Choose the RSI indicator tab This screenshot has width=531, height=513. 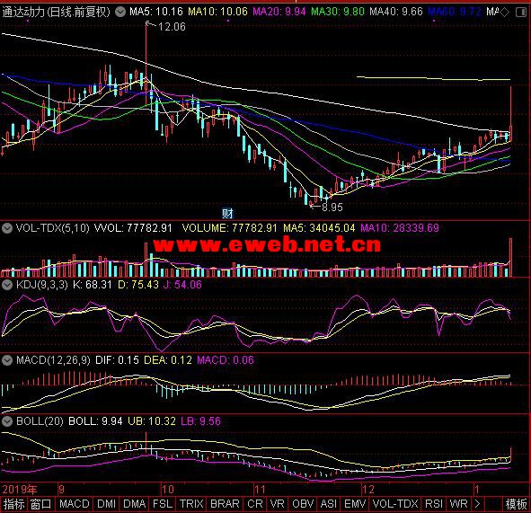coord(434,504)
